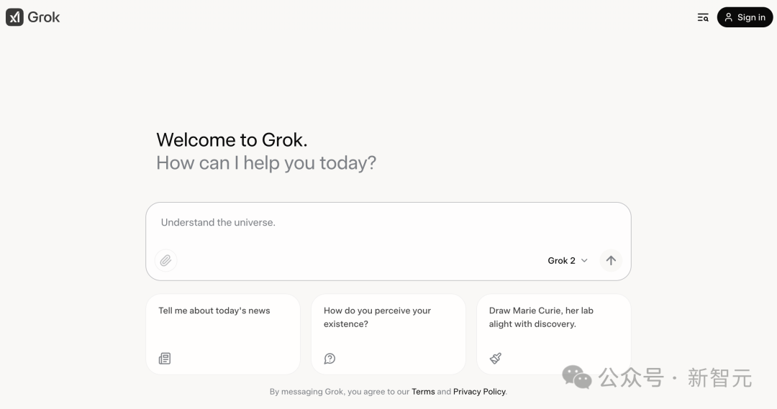
Task: Pick the "Draw Marie Curie" suggestion card
Action: point(553,333)
